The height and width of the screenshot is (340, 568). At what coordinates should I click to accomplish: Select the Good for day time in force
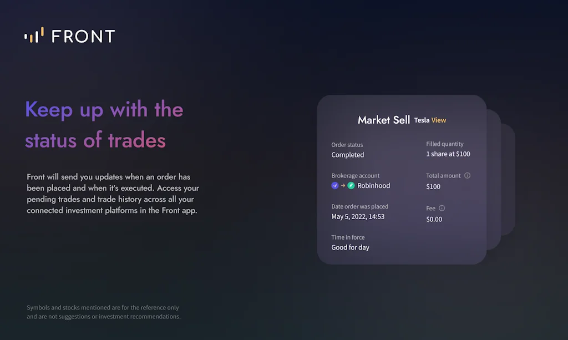coord(350,247)
